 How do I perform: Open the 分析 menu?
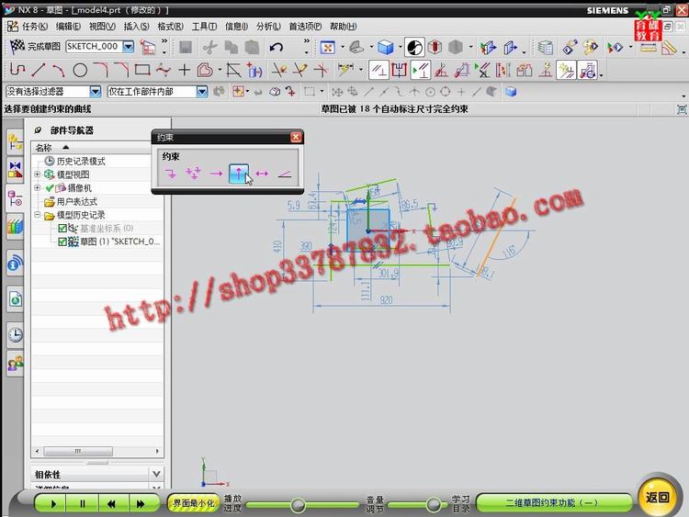click(268, 27)
